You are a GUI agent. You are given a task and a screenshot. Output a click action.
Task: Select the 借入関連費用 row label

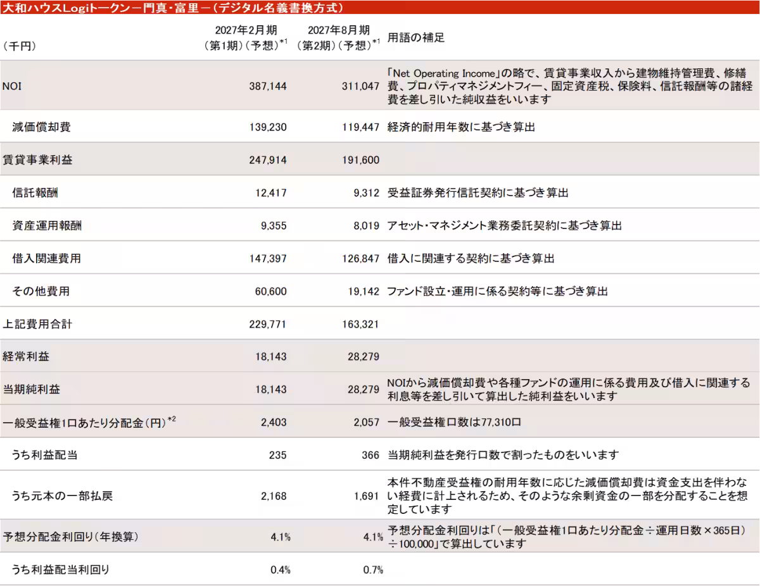pyautogui.click(x=47, y=259)
